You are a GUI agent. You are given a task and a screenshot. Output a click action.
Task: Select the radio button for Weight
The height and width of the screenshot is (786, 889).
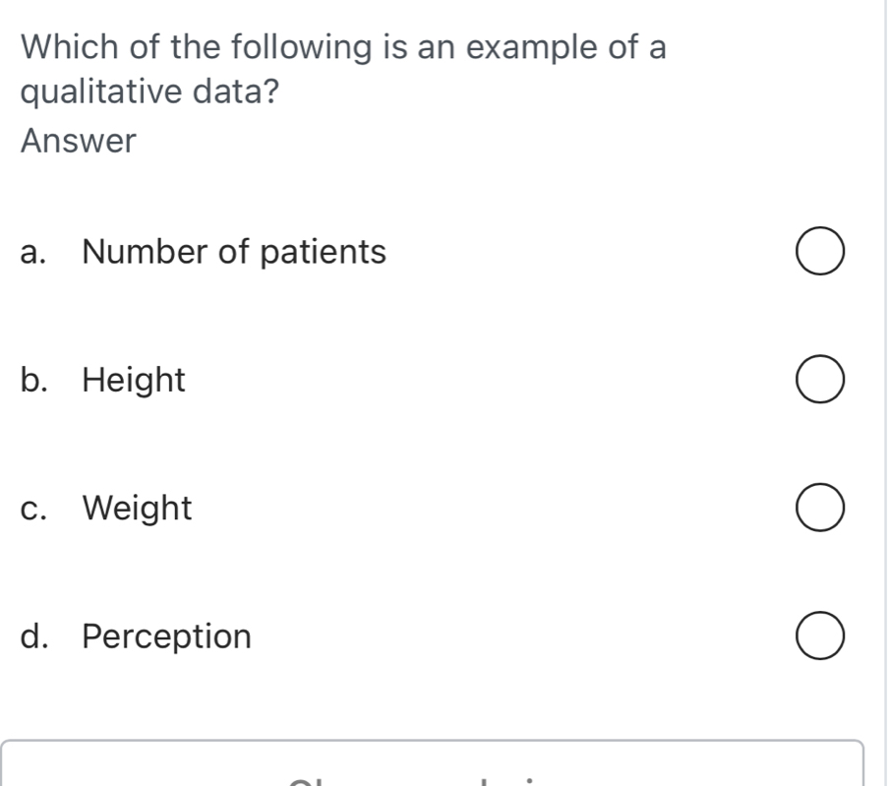pos(818,511)
